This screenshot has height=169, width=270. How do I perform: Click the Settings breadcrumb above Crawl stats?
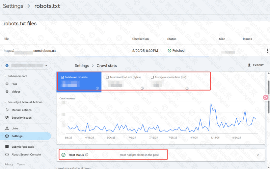(x=82, y=66)
